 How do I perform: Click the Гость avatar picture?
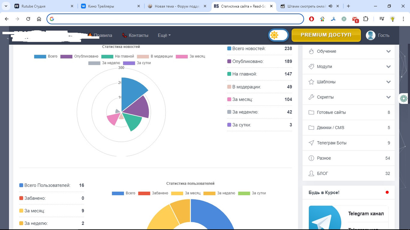pyautogui.click(x=371, y=35)
